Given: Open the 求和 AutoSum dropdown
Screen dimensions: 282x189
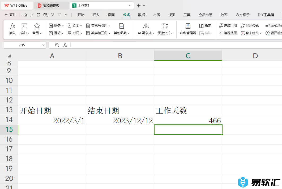Looking at the screenshot, I should point(24,29).
